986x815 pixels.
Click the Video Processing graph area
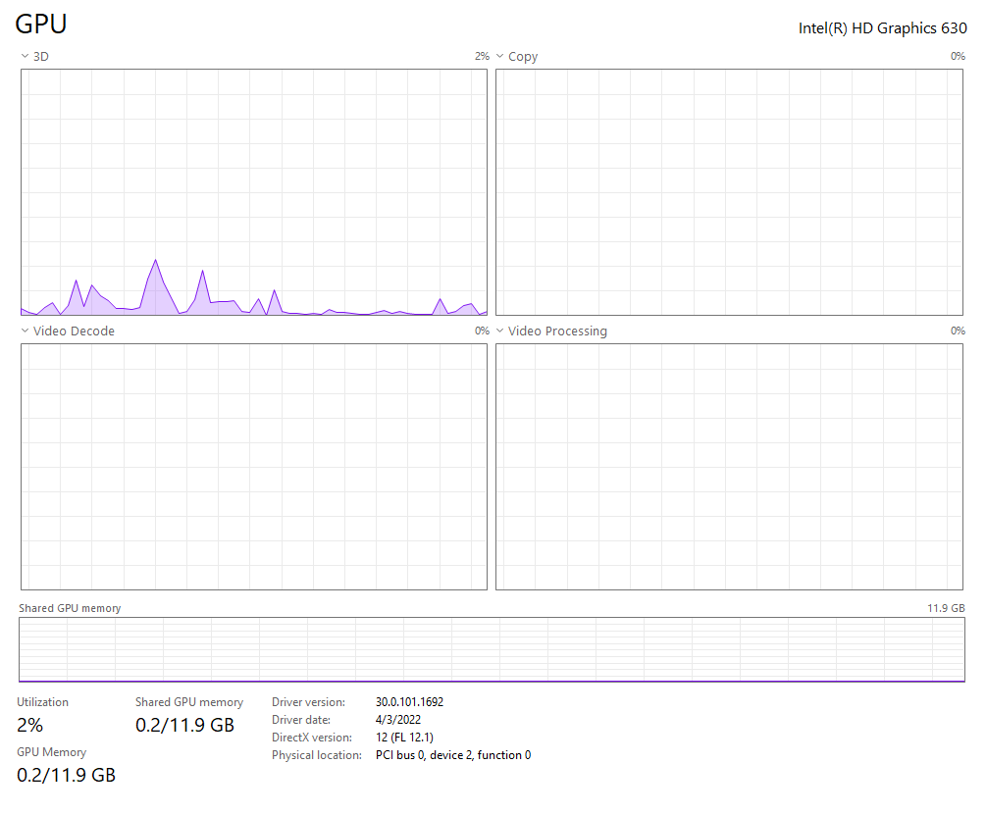(730, 467)
